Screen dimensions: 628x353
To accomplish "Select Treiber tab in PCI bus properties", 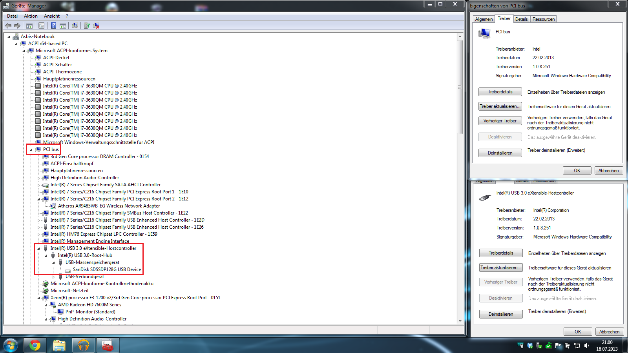I will click(x=504, y=18).
